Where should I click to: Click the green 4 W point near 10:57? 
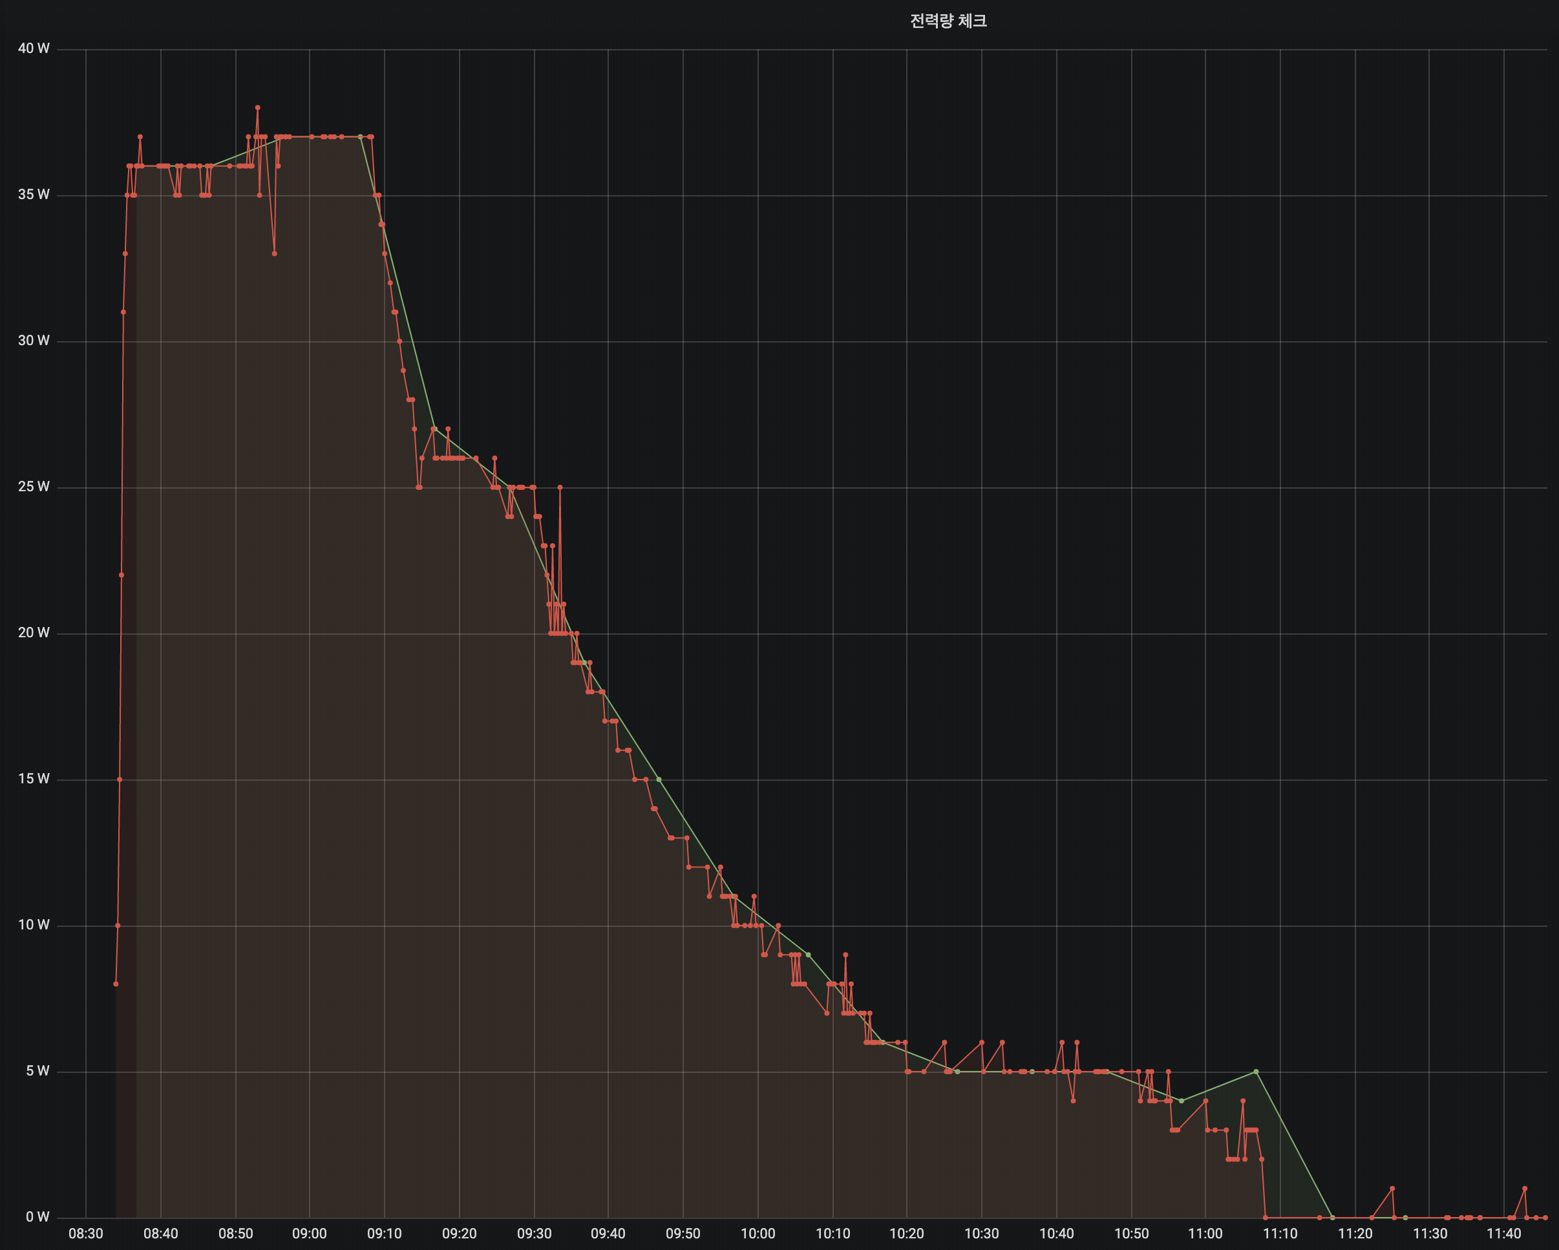point(1182,1100)
